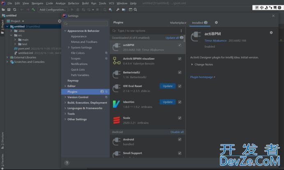Screen dimensions: 284x170
Task: Click the help question mark button
Action: (67, 163)
